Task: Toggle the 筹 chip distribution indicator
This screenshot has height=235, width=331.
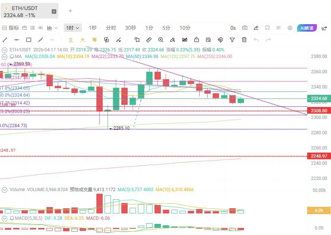Action: pos(94,40)
